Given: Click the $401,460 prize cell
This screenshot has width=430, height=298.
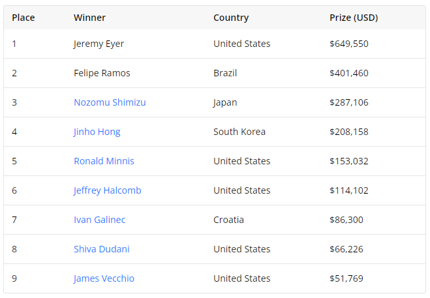Looking at the screenshot, I should click(x=349, y=73).
